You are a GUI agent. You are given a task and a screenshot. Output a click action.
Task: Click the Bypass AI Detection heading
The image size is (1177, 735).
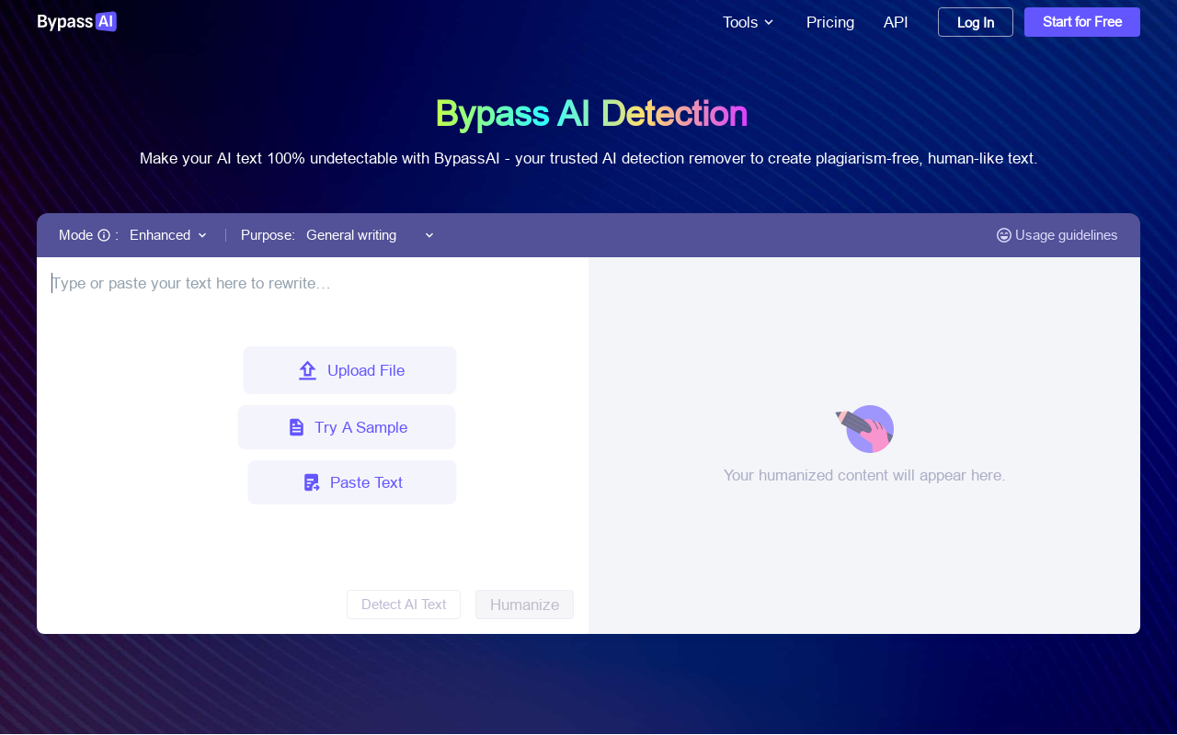pyautogui.click(x=591, y=113)
